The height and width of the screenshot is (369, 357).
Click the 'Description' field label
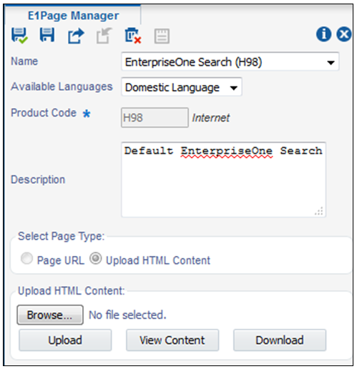coord(38,179)
